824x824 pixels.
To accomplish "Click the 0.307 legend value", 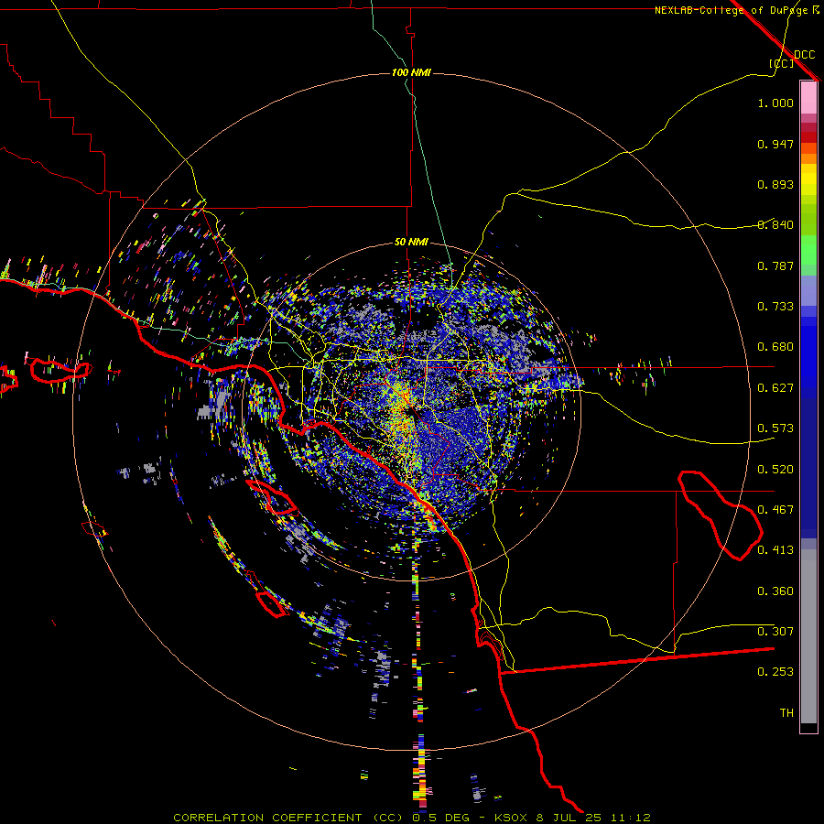I will tap(775, 632).
